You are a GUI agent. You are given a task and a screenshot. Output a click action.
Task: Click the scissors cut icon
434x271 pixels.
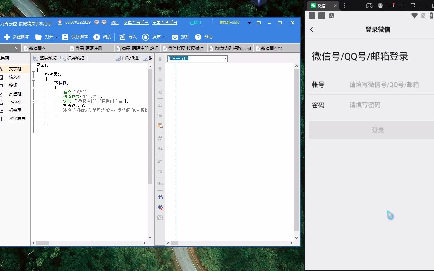pos(160,105)
